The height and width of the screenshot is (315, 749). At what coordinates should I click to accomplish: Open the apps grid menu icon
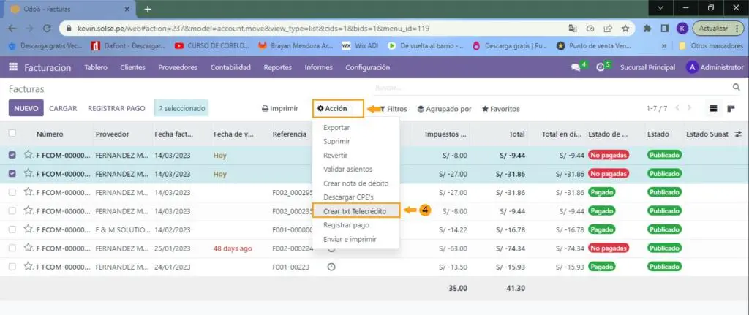(x=13, y=67)
